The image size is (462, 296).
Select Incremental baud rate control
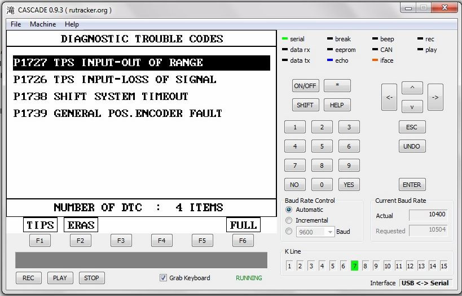pos(289,220)
